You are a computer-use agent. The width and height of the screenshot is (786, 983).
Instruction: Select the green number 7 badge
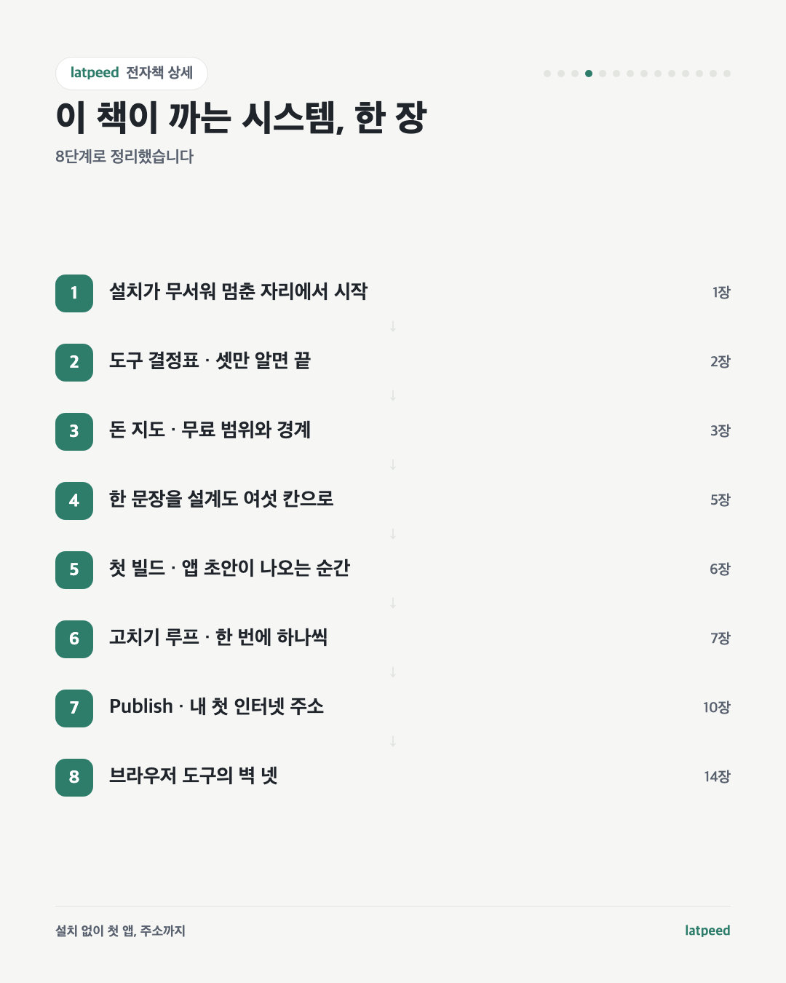[x=74, y=708]
